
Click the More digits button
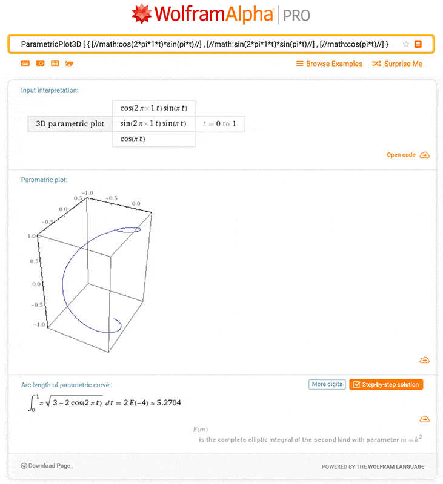tap(327, 384)
